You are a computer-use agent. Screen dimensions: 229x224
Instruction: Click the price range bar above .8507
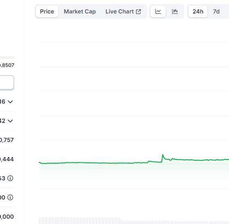(7, 58)
